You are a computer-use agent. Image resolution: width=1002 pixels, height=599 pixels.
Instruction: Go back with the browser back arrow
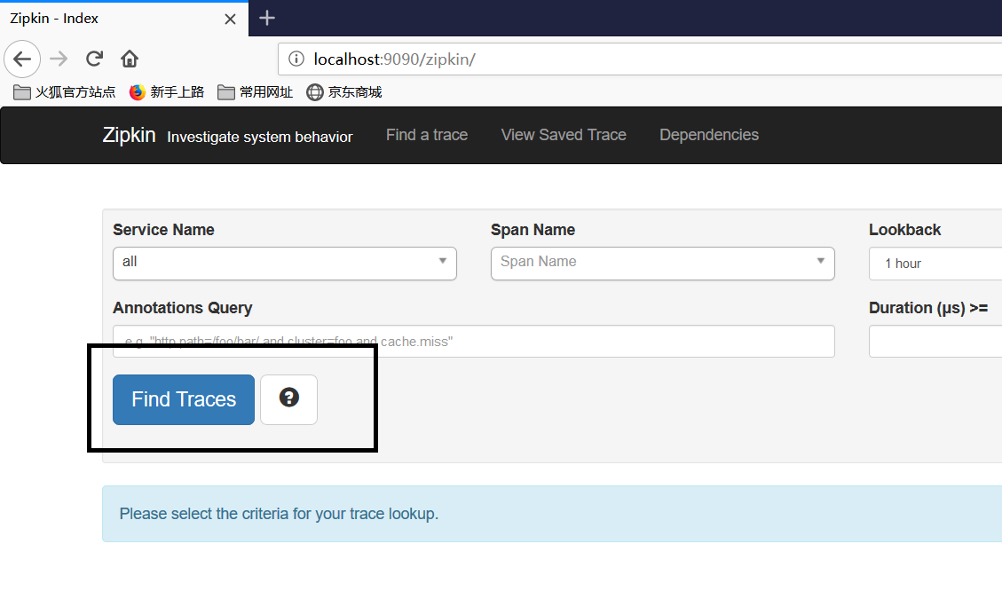(x=22, y=59)
